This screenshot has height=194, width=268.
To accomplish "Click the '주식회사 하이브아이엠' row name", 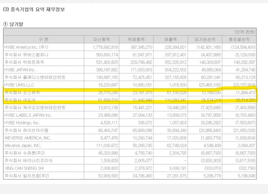I will coord(26,130).
